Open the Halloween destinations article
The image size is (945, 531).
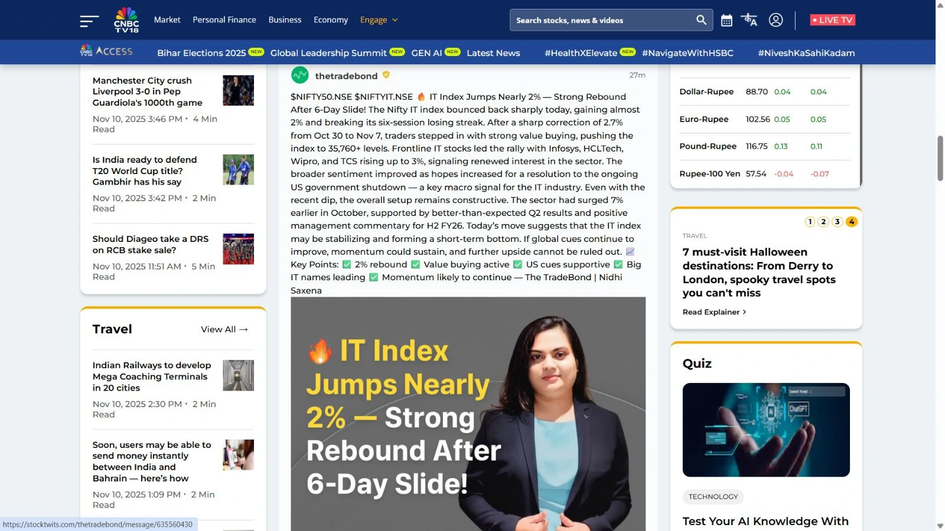pyautogui.click(x=758, y=273)
